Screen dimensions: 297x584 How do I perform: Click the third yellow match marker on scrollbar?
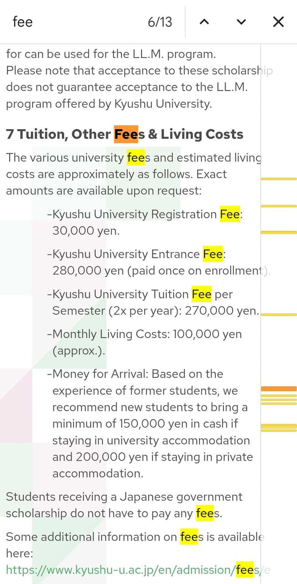[279, 232]
